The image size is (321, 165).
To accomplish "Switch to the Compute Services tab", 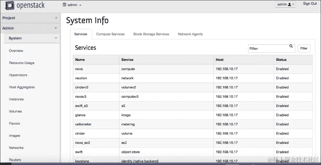I will click(110, 34).
